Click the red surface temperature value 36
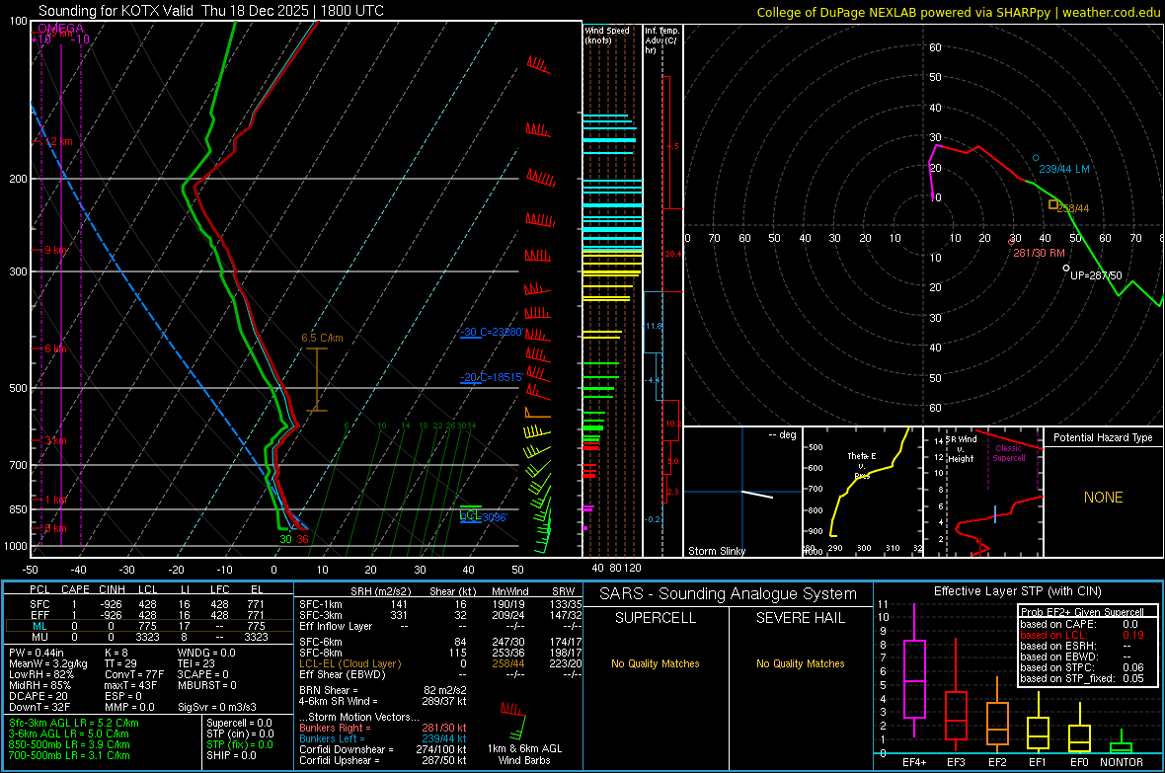The image size is (1165, 773). point(302,539)
